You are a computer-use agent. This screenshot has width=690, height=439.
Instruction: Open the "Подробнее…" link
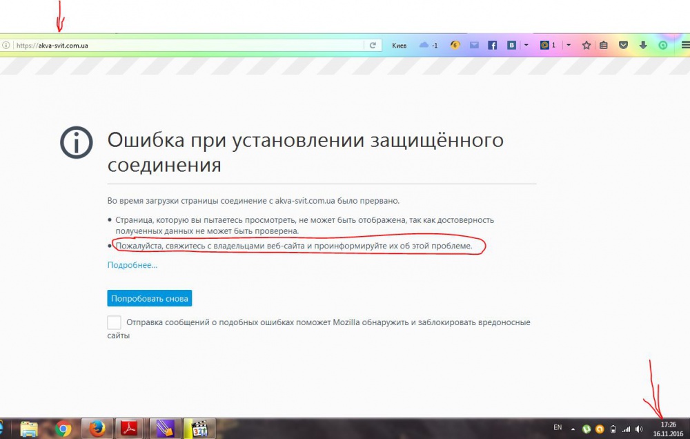pos(132,265)
